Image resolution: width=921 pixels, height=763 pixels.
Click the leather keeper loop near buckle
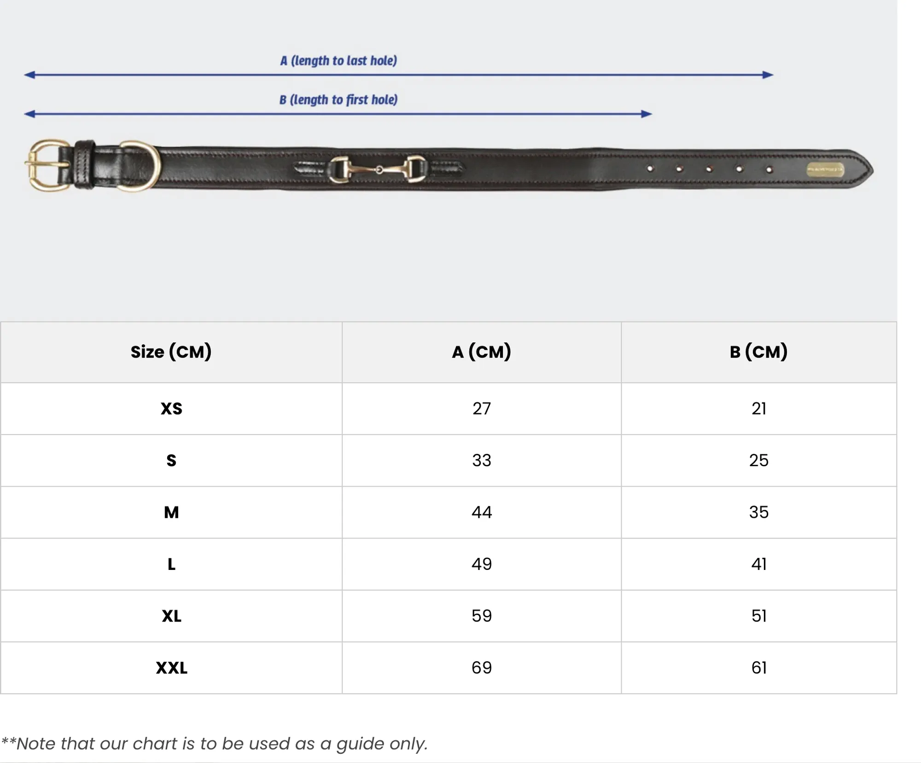[x=85, y=164]
